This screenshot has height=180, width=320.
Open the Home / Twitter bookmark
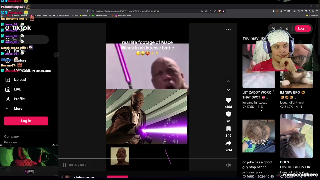(x=41, y=16)
